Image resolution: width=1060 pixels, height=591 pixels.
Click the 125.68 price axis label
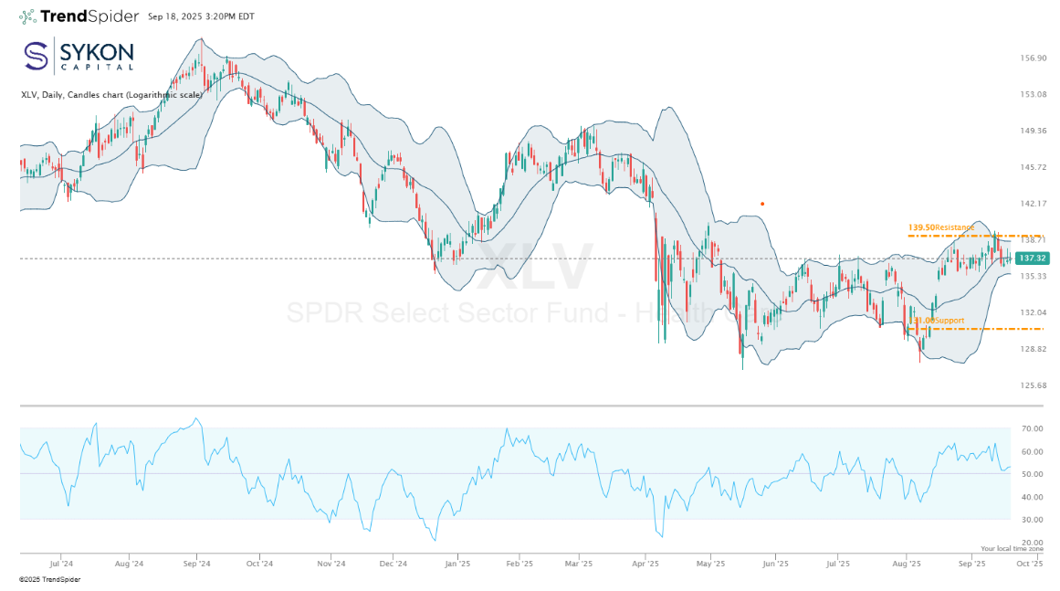pos(1033,385)
